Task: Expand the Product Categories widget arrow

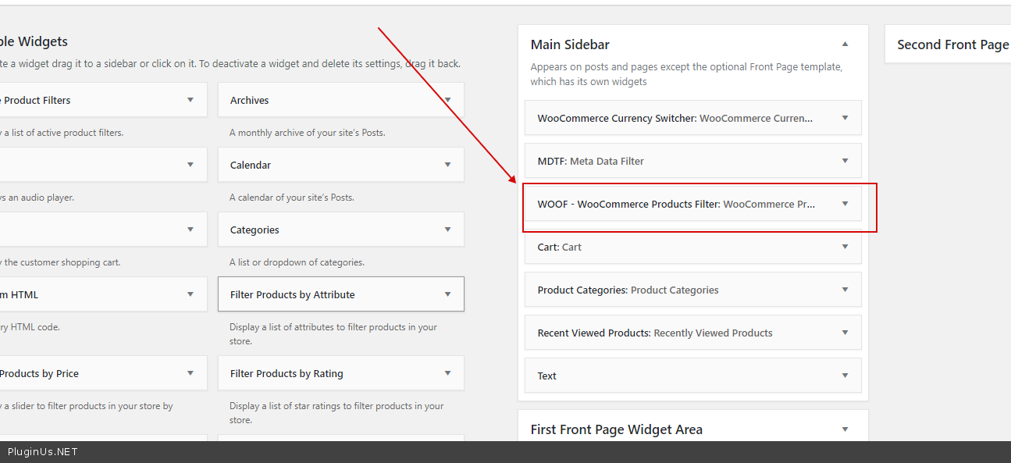Action: coord(845,290)
